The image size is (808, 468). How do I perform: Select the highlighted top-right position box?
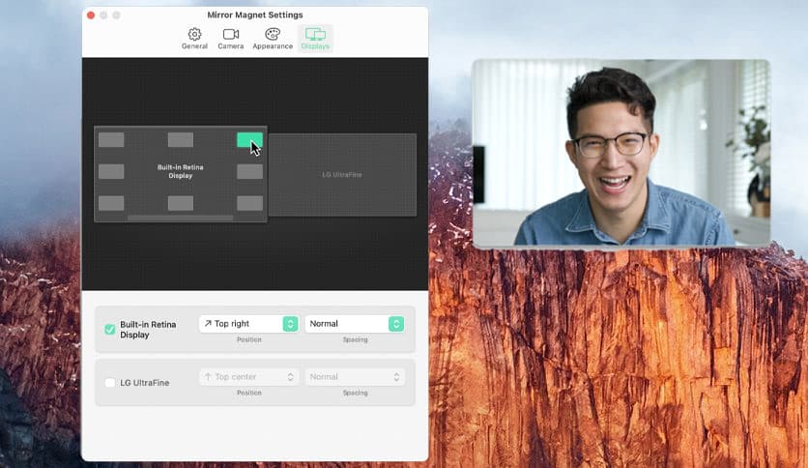[x=249, y=139]
